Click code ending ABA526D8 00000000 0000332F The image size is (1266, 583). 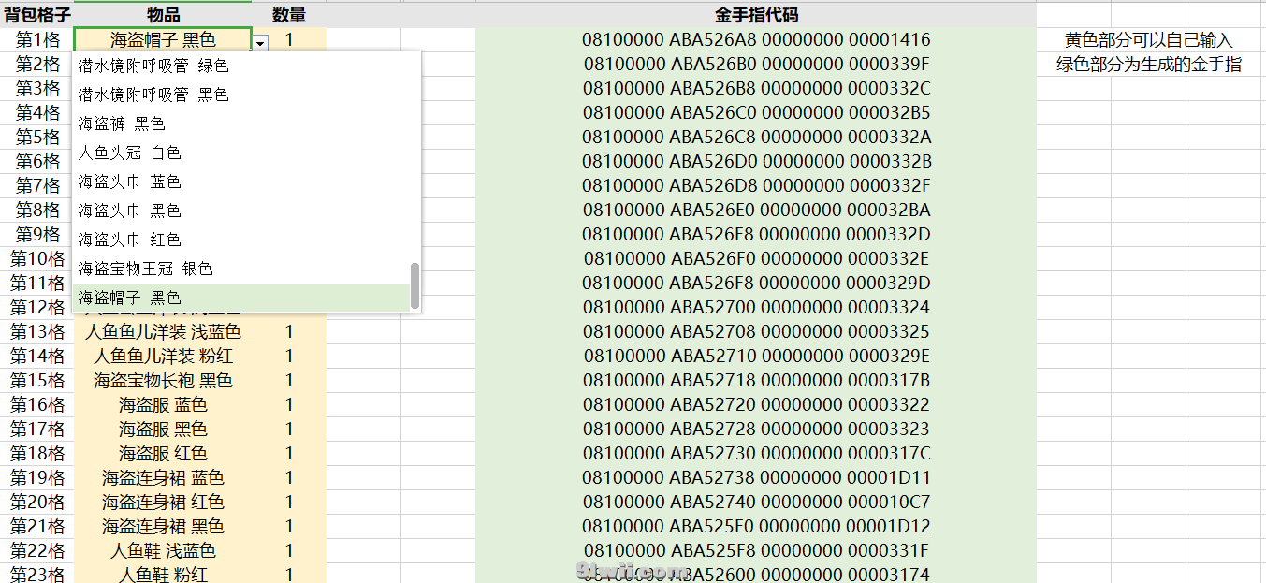[756, 185]
